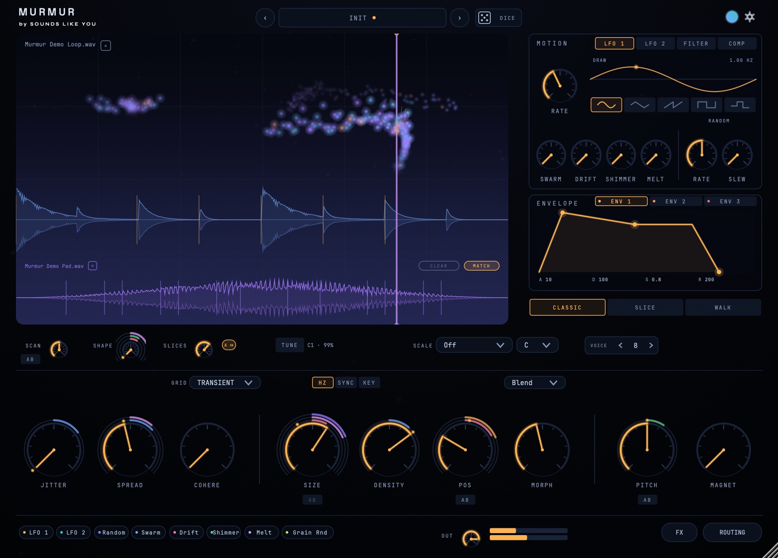This screenshot has height=558, width=778.
Task: Open the settings gear icon
Action: pyautogui.click(x=750, y=17)
